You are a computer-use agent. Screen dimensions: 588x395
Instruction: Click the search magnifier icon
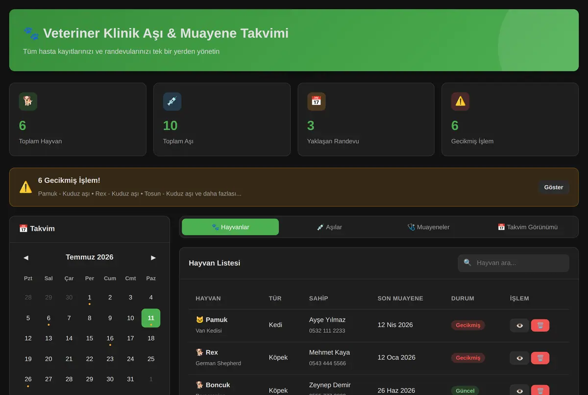pyautogui.click(x=467, y=263)
